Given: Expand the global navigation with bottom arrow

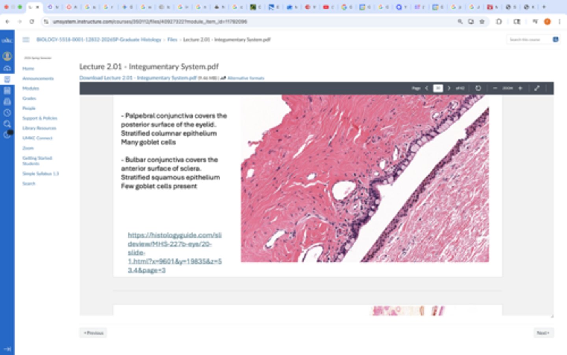Looking at the screenshot, I should [x=7, y=349].
